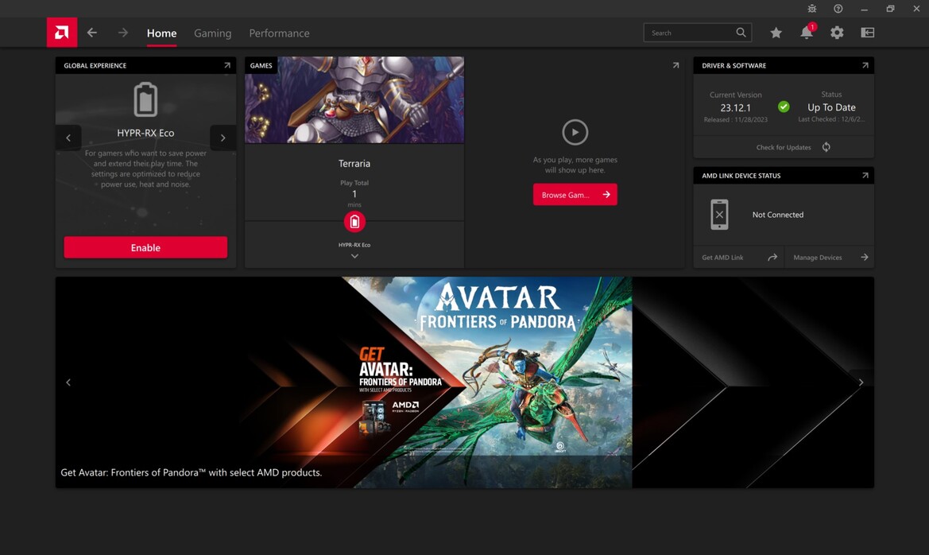Show previous promotional banner
Viewport: 929px width, 555px height.
click(68, 382)
